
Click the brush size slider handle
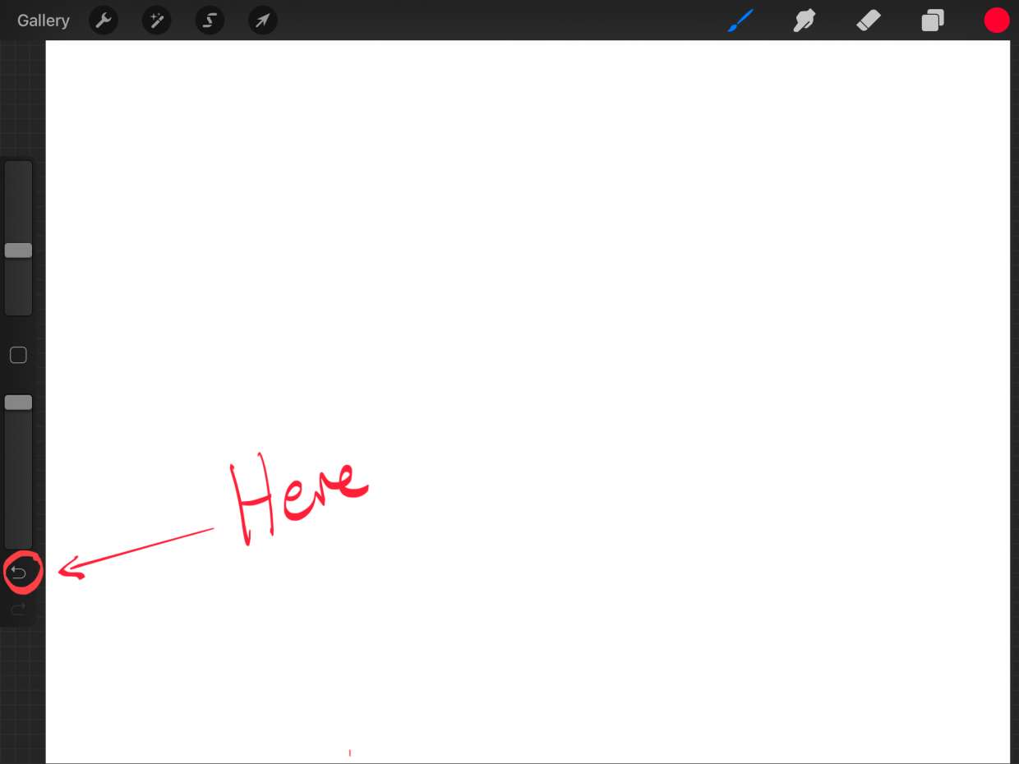click(18, 251)
